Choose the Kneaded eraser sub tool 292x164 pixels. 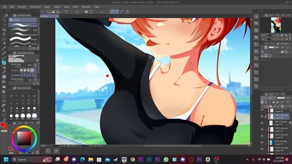[23, 34]
